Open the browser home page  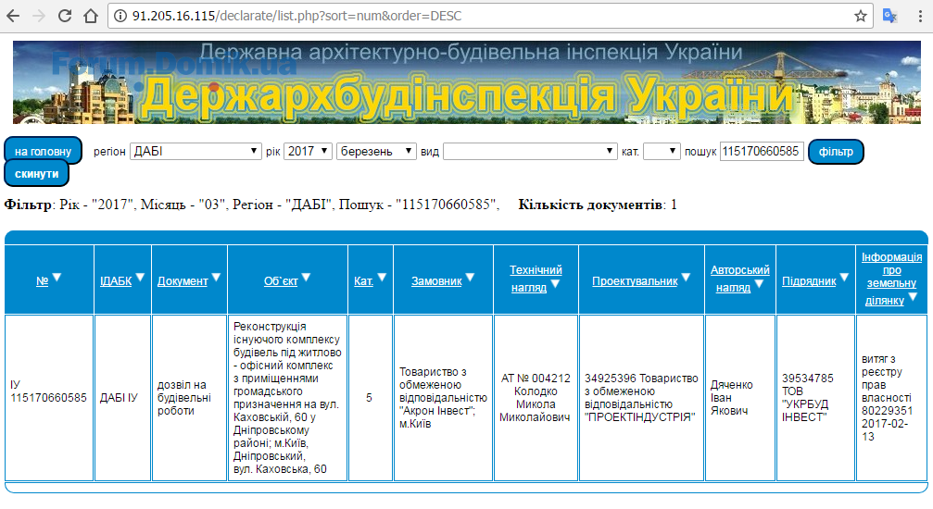pyautogui.click(x=91, y=16)
